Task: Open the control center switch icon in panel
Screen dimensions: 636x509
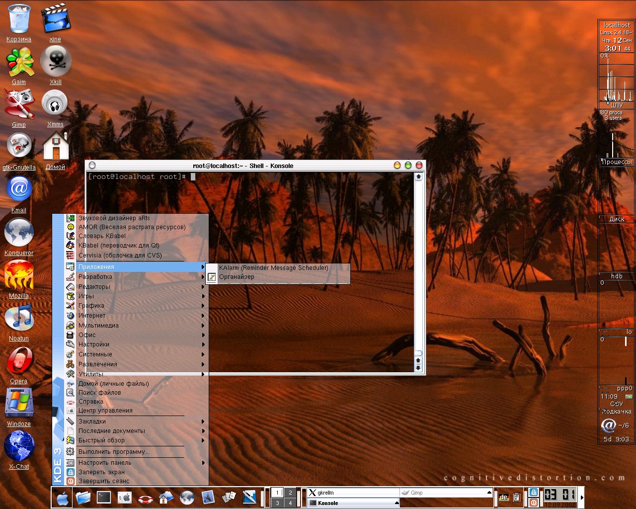Action: pyautogui.click(x=124, y=498)
